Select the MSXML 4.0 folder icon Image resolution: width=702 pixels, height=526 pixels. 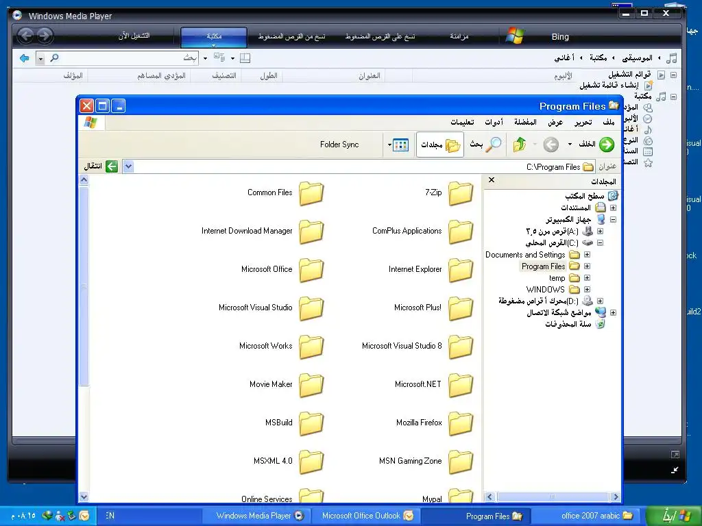[311, 462]
